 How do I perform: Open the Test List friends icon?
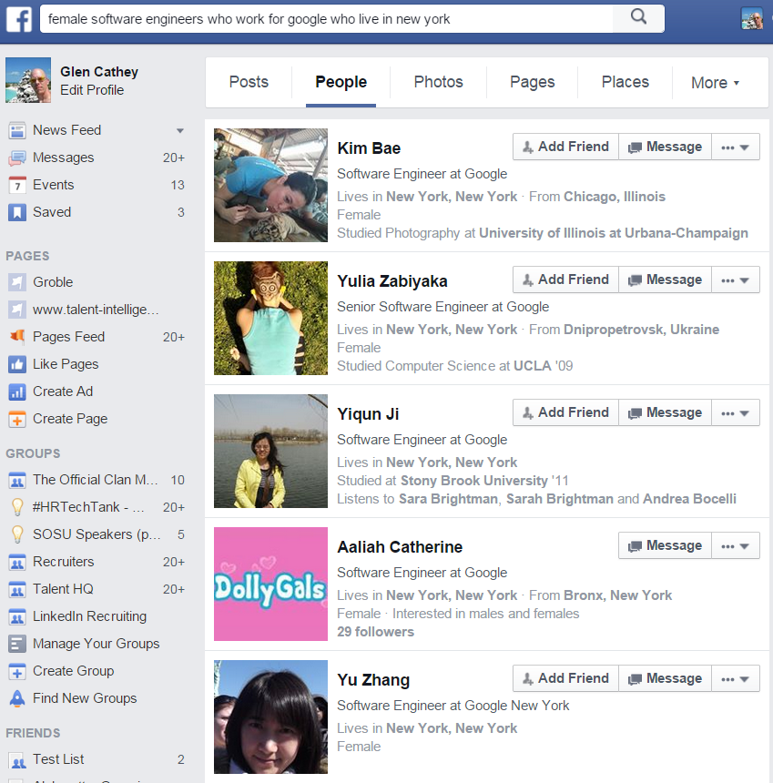(17, 760)
